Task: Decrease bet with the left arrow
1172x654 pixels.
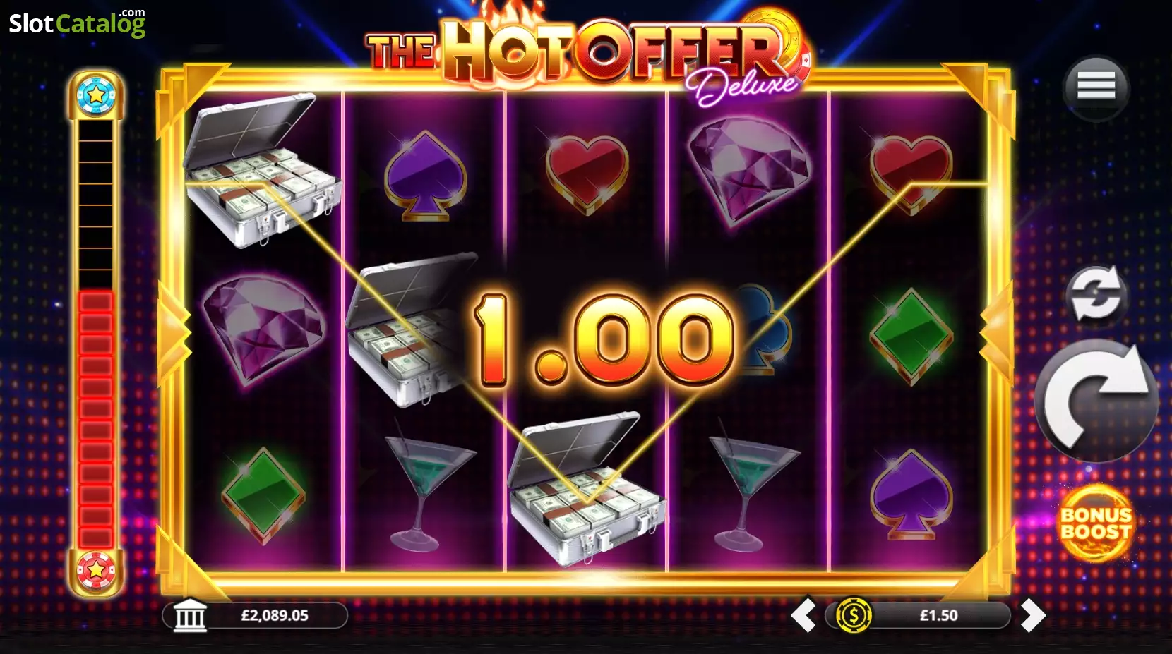Action: (803, 615)
